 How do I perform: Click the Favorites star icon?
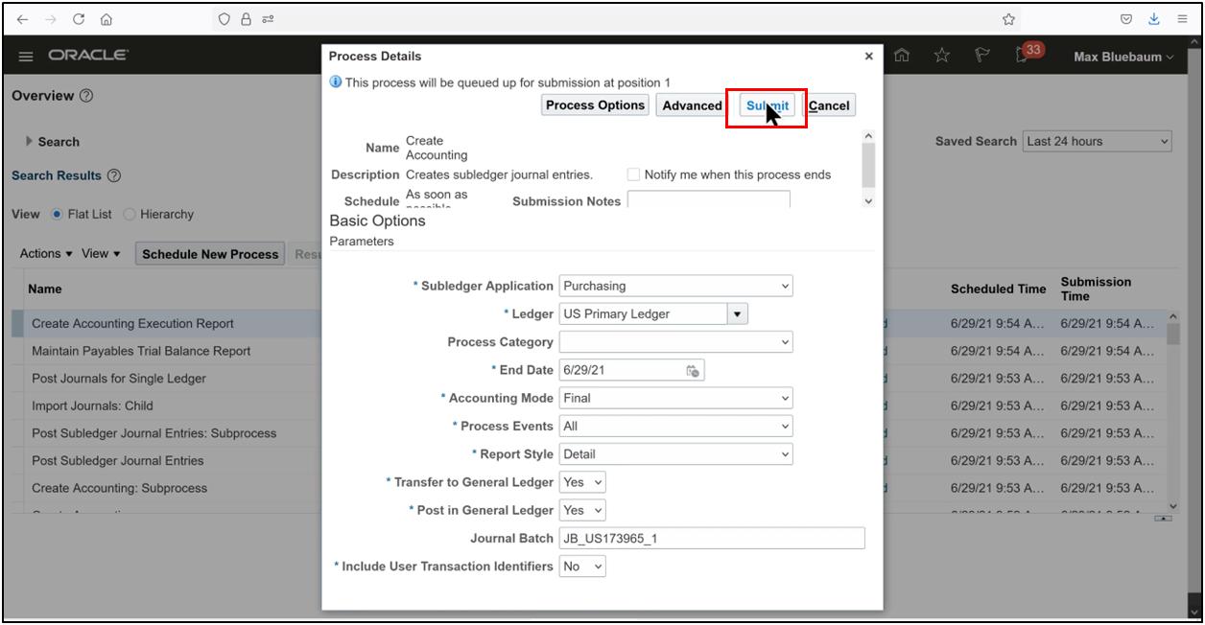(941, 56)
